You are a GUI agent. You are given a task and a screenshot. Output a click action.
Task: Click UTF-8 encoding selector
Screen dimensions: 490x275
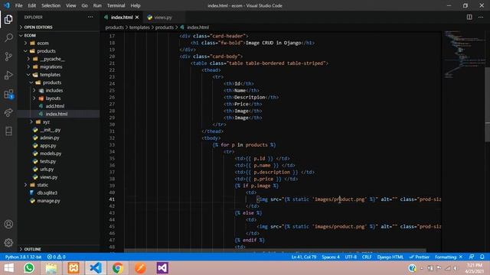pyautogui.click(x=351, y=257)
